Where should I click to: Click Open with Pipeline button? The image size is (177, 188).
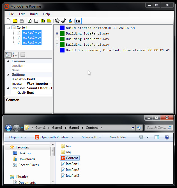(x=54, y=137)
